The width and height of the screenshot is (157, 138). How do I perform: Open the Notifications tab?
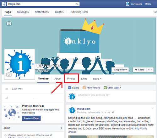(x=42, y=12)
